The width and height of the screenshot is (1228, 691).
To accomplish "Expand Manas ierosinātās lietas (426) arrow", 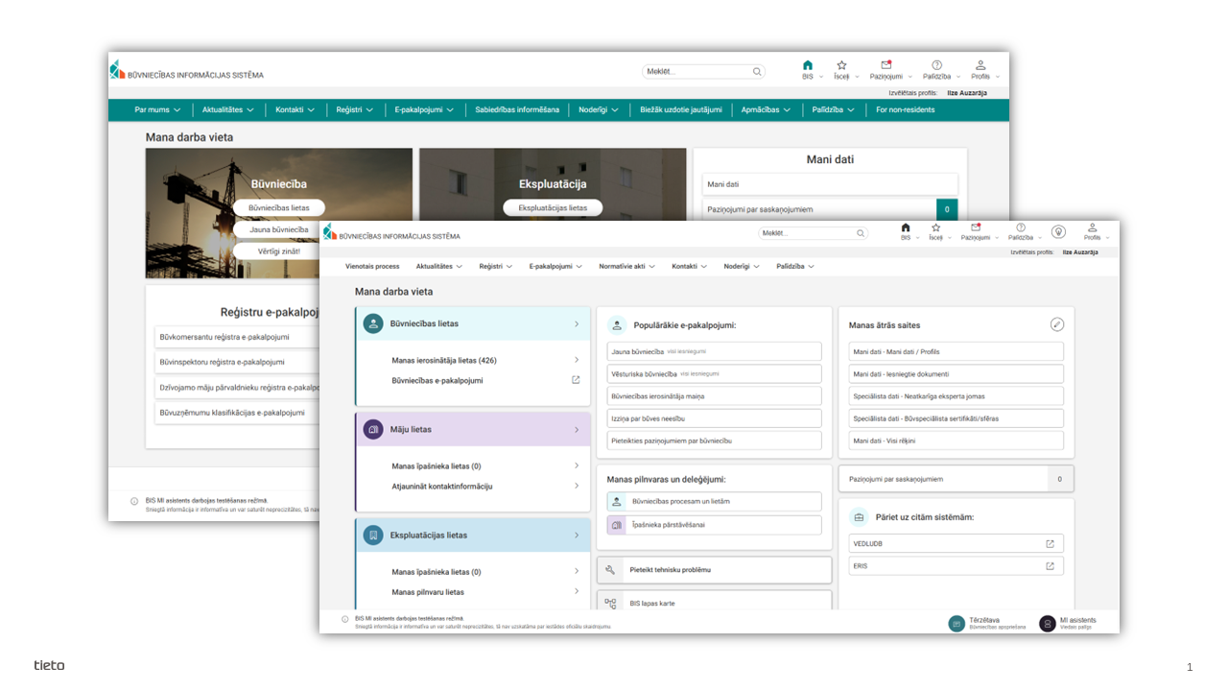I will (x=576, y=360).
